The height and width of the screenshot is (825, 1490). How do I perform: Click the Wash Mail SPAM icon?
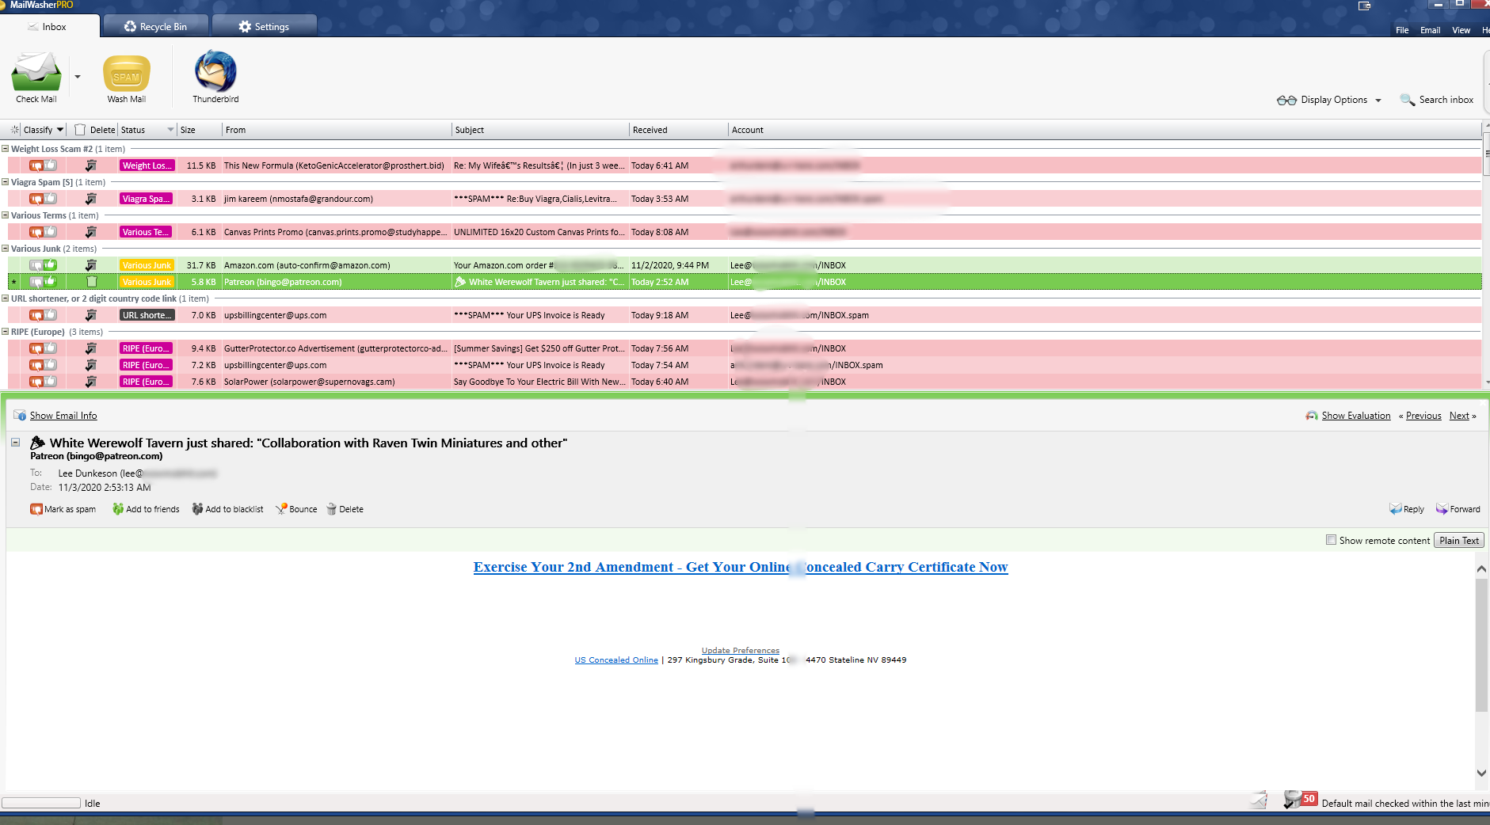(127, 74)
